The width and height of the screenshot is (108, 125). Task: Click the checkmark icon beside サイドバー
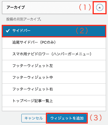tap(8, 31)
